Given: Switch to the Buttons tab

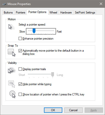Looking at the screenshot, I should pyautogui.click(x=8, y=13).
